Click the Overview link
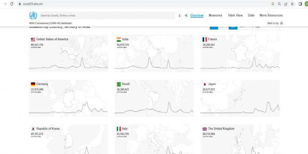This screenshot has width=308, height=154. point(197,15)
